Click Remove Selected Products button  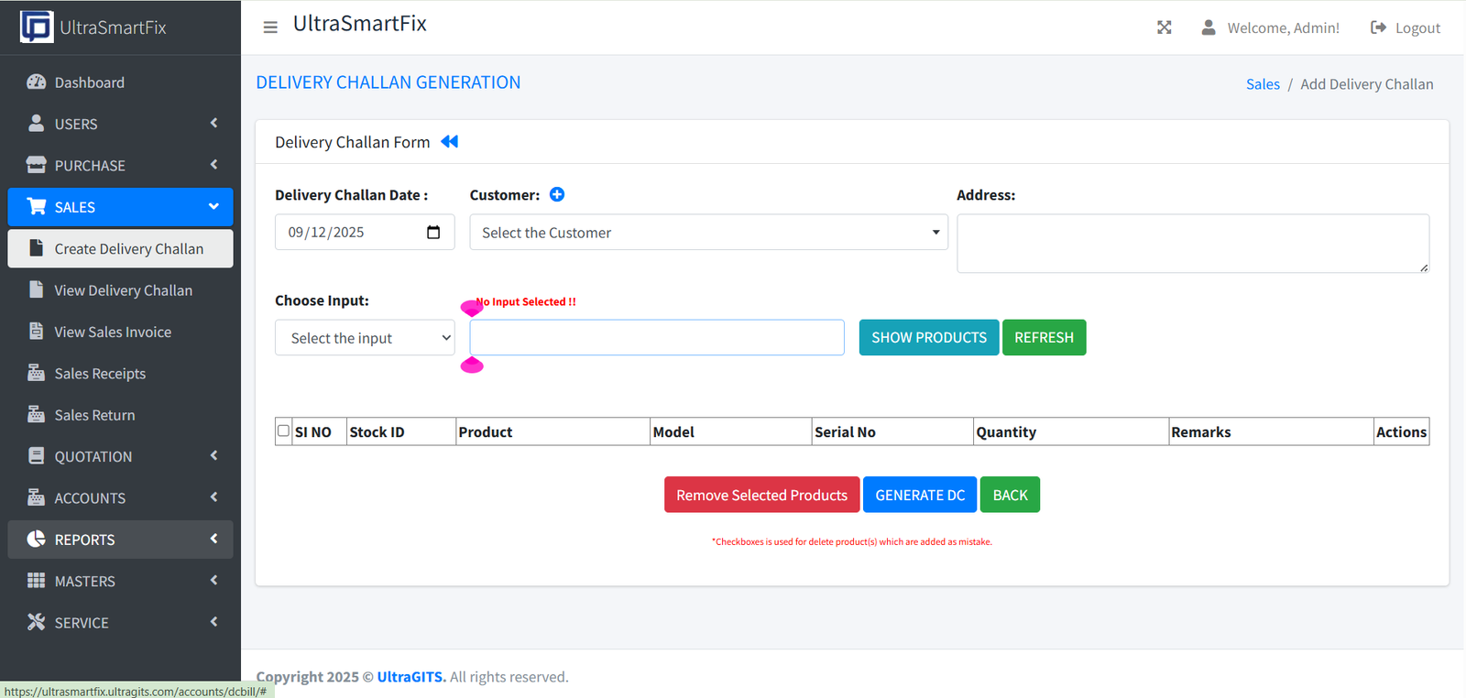tap(761, 495)
